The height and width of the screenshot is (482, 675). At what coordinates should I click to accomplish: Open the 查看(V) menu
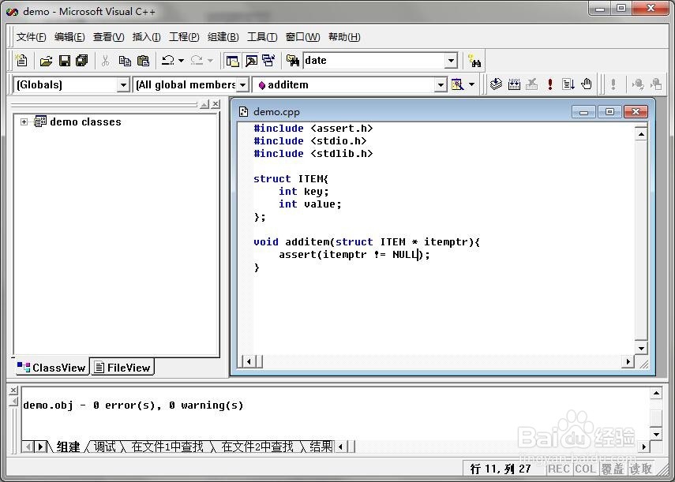[x=108, y=37]
